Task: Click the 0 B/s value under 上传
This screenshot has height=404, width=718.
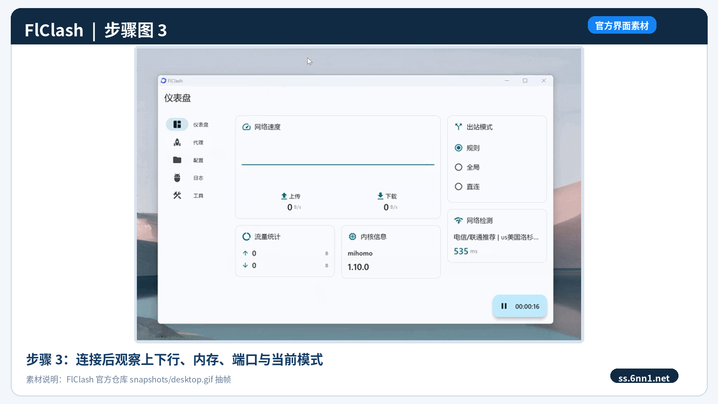Action: click(294, 207)
